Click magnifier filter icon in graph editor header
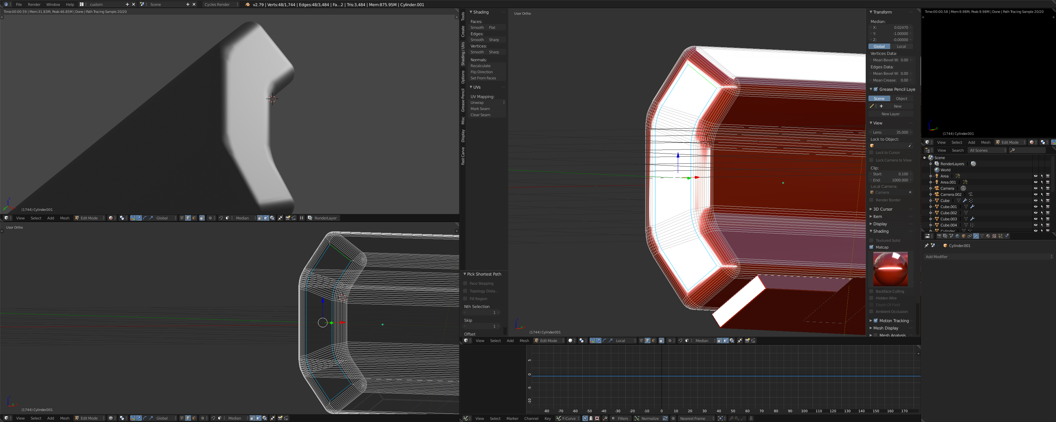The height and width of the screenshot is (422, 1056). 605,418
